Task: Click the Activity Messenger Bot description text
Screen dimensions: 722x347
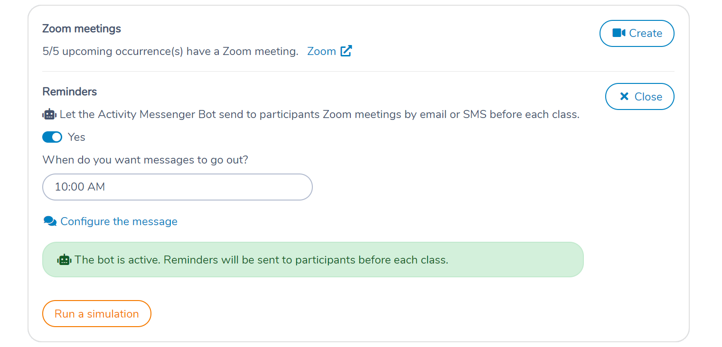Action: point(319,115)
